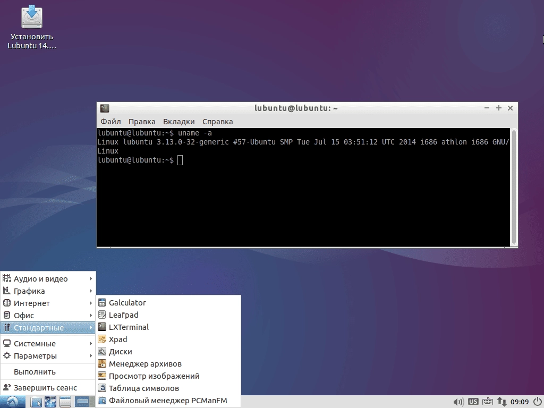Click the US keyboard layout indicator

(x=473, y=402)
